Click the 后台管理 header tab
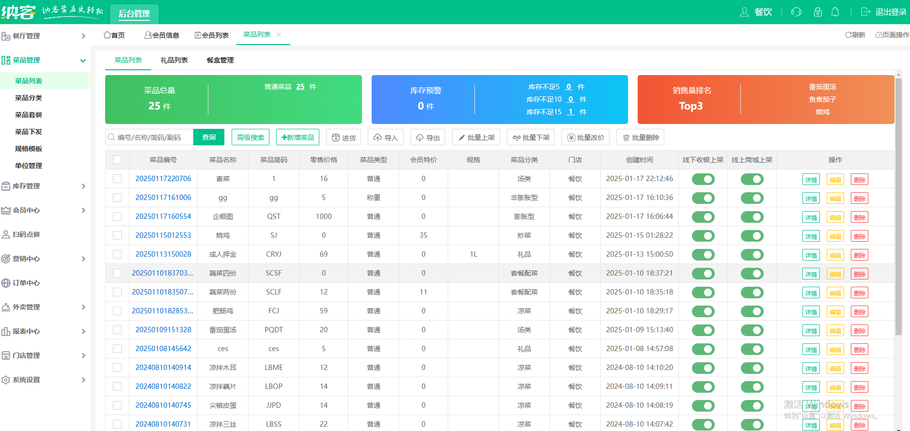The image size is (910, 431). coord(134,14)
